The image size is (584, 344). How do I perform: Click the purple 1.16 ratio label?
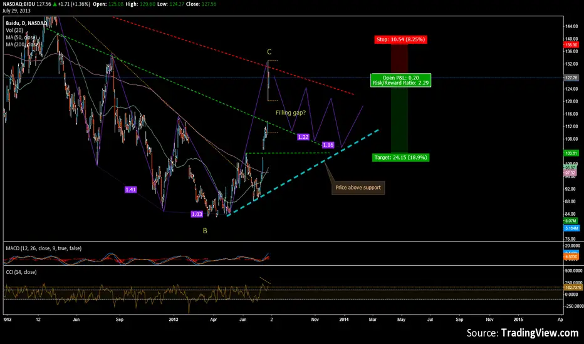328,144
